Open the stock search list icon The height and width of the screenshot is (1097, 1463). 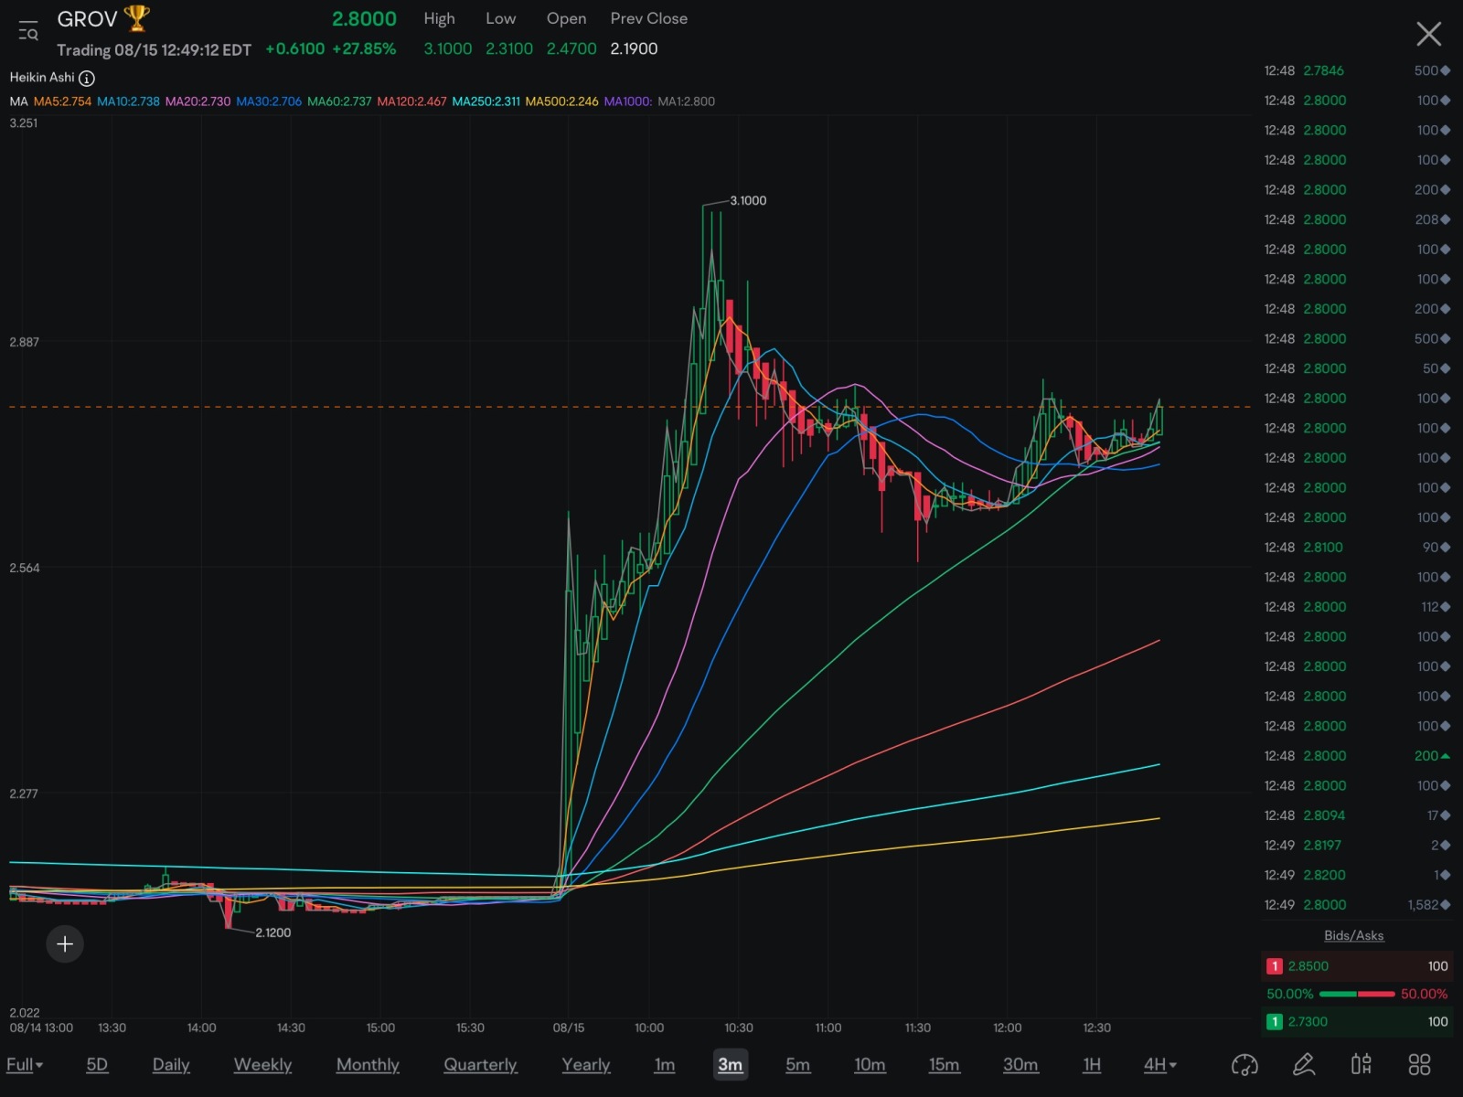coord(28,31)
